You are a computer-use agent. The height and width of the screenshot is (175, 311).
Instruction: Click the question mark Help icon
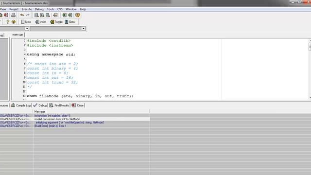tap(8, 22)
